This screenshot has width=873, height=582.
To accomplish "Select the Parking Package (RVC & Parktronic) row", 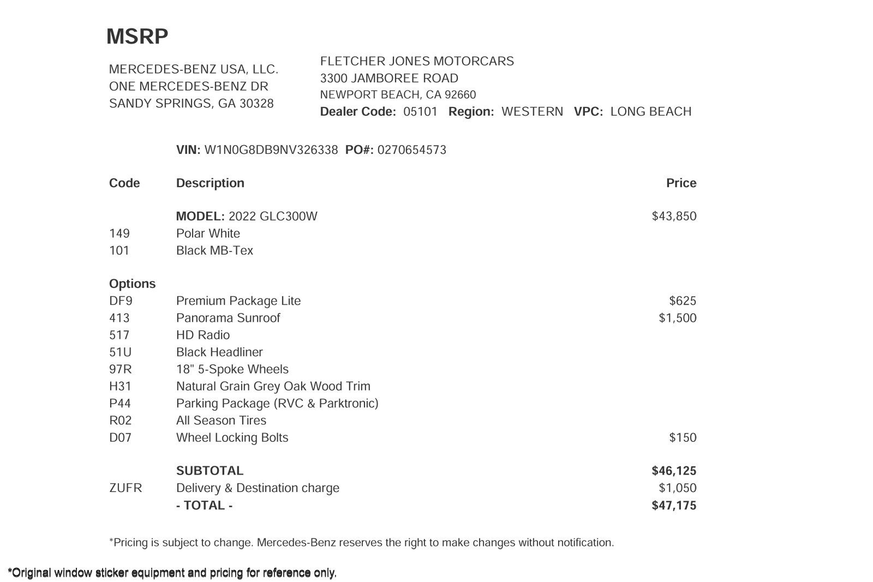I will [x=277, y=404].
